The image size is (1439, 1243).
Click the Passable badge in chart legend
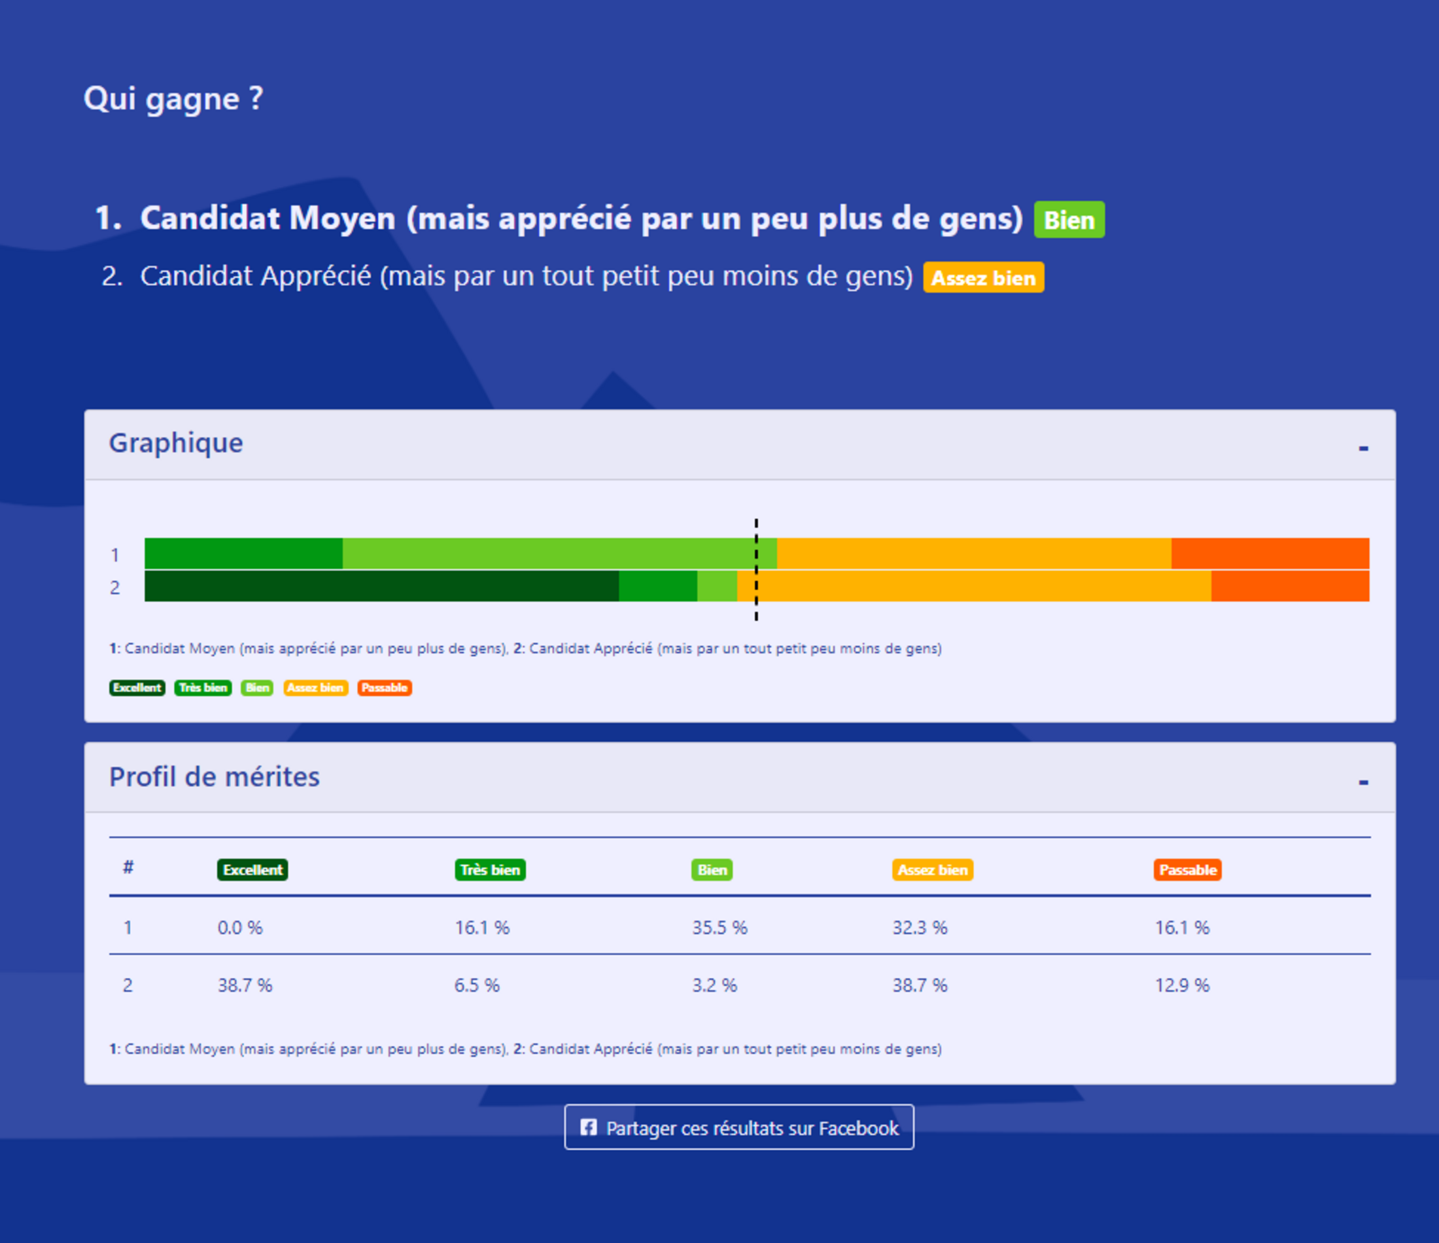384,688
